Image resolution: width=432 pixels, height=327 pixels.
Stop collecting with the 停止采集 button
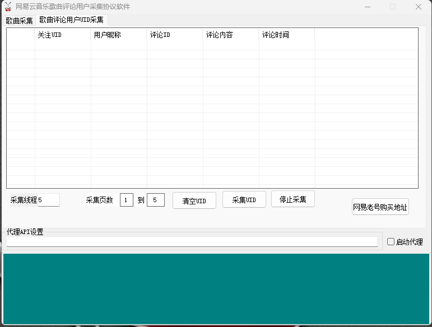point(292,199)
